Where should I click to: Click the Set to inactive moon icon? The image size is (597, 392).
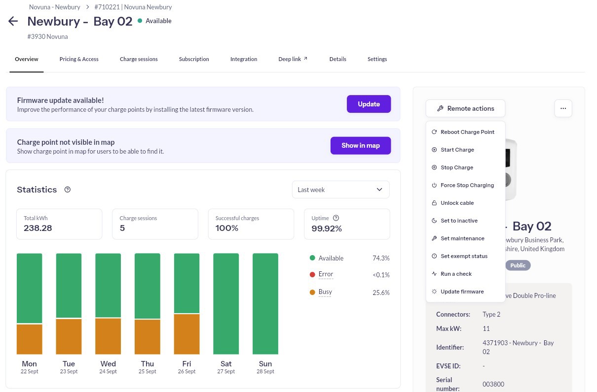tap(434, 221)
